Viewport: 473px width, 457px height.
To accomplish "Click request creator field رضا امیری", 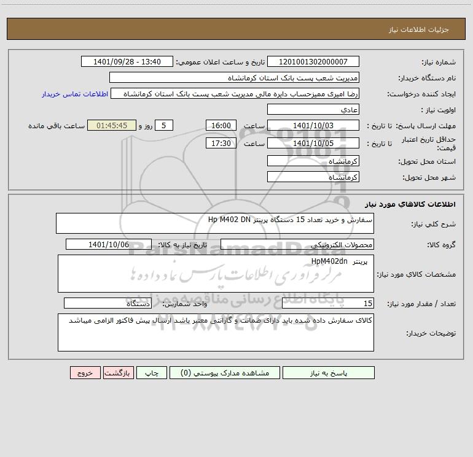I will click(x=235, y=93).
